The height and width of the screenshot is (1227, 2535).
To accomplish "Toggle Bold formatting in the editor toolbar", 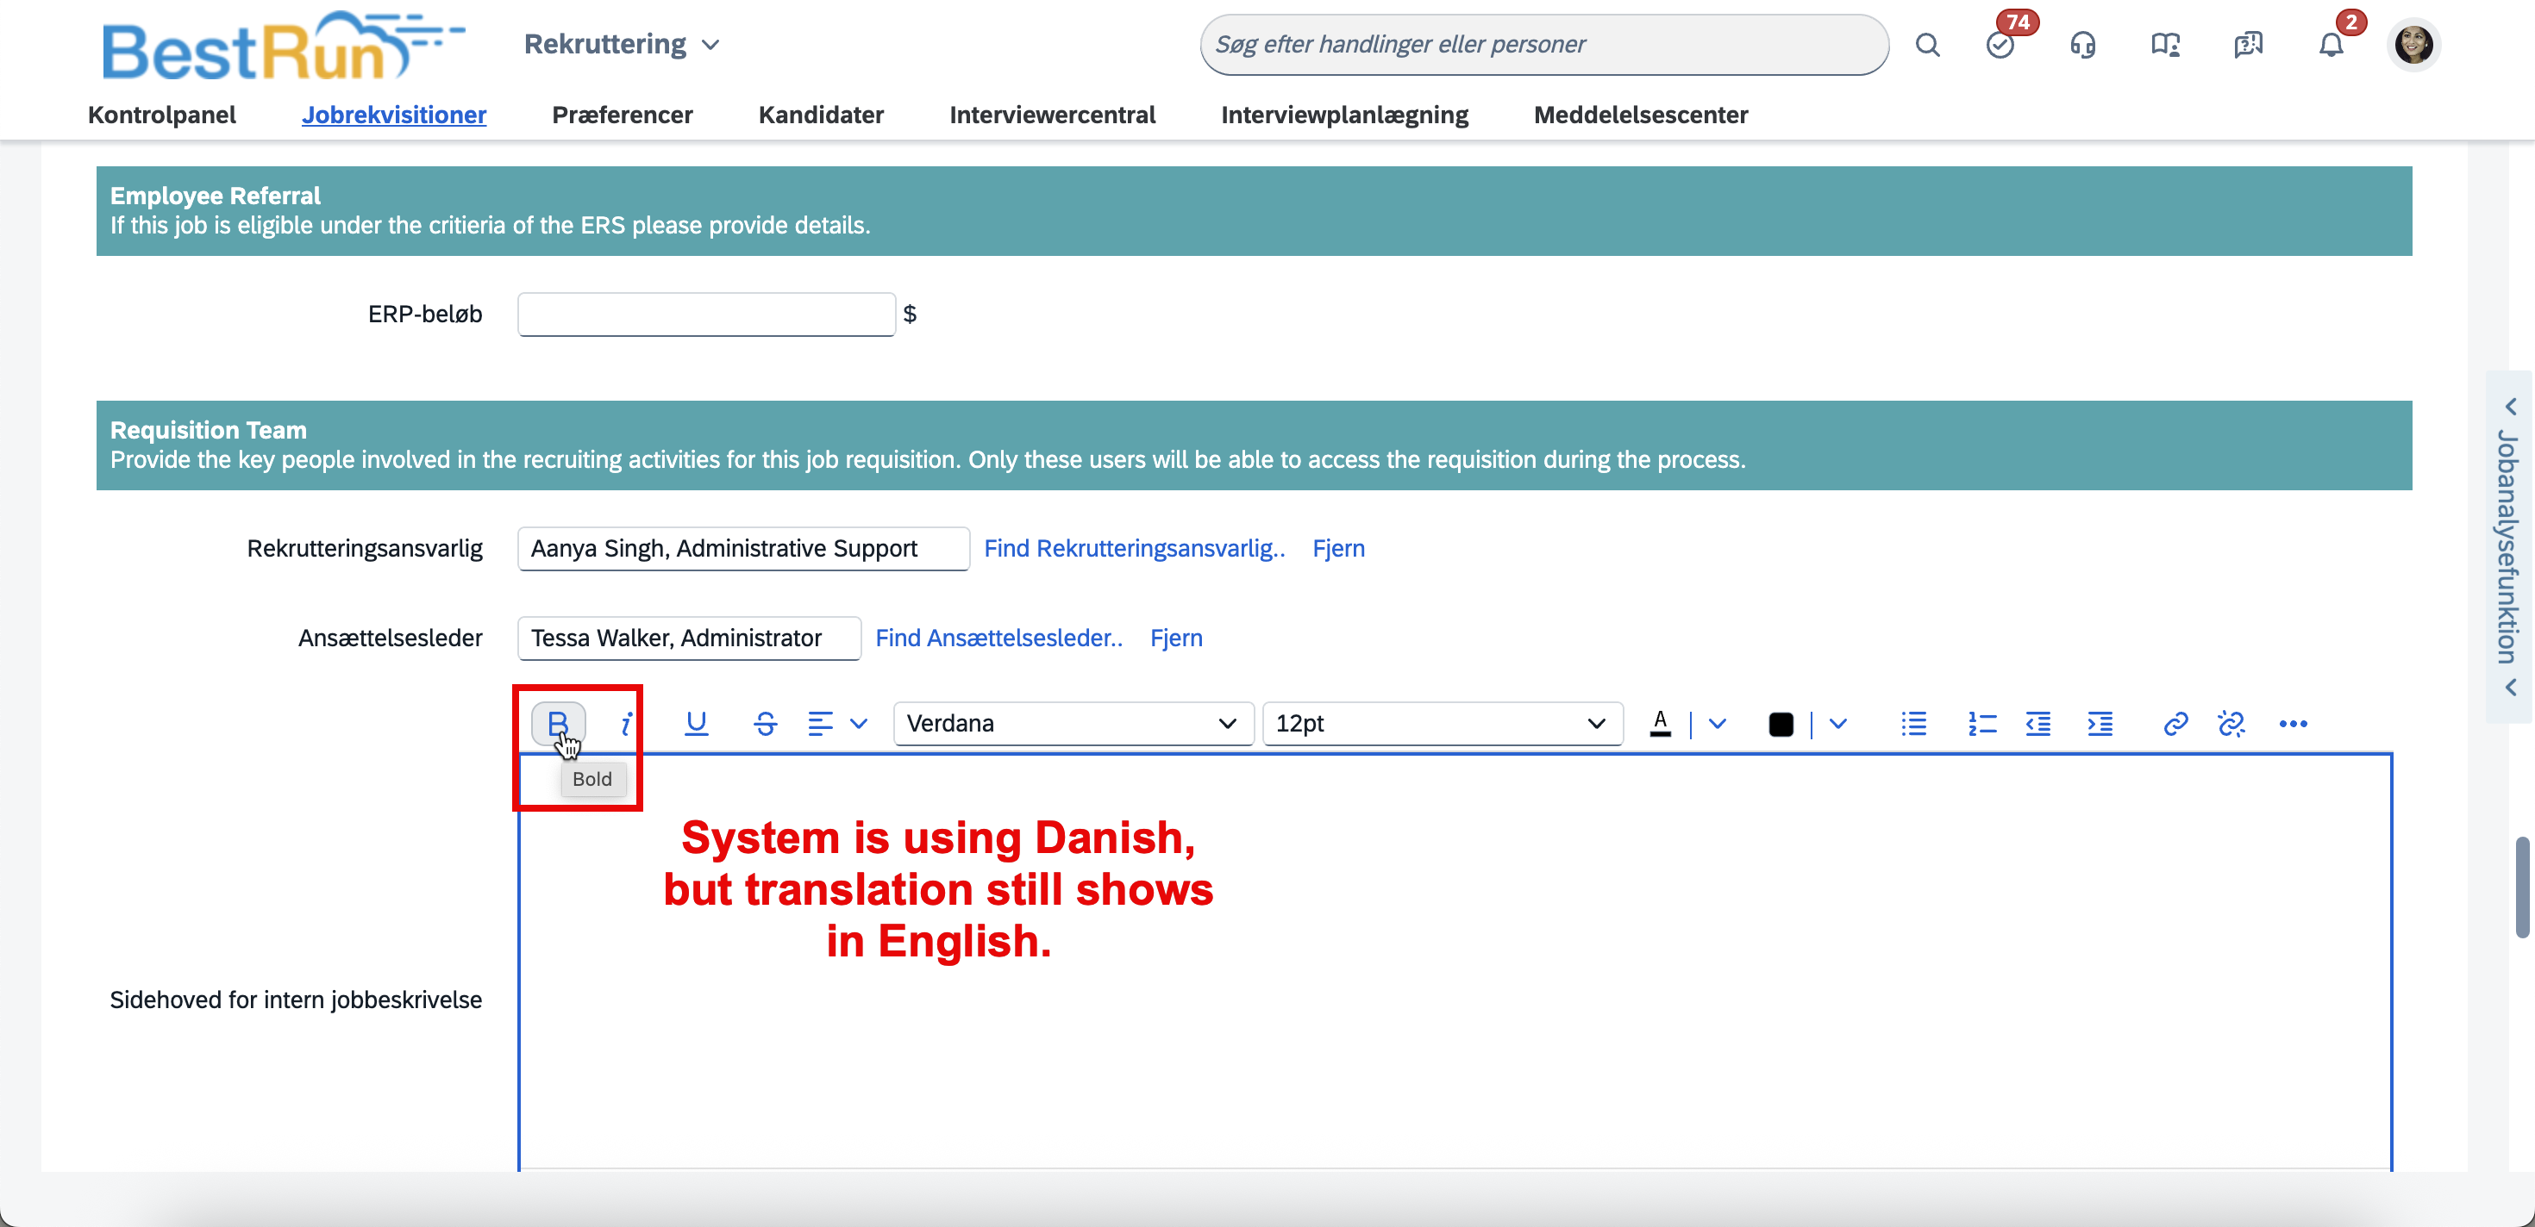I will coord(558,724).
